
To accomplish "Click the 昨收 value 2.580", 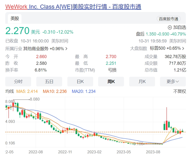I will click(42, 63).
